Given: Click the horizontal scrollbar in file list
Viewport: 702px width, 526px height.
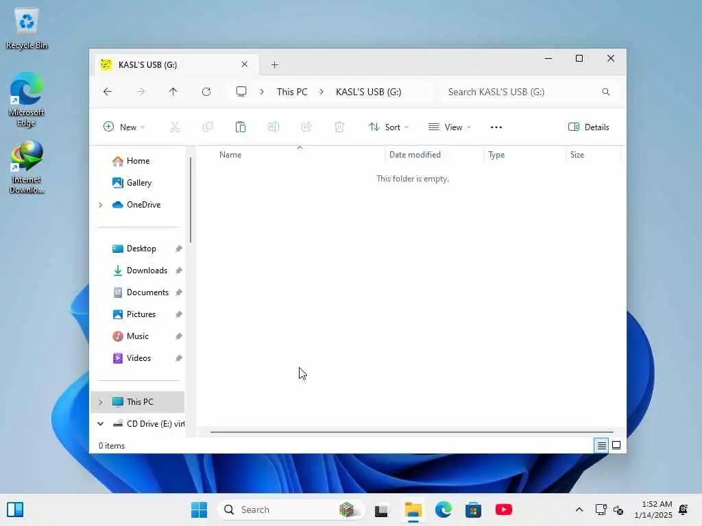Looking at the screenshot, I should (411, 432).
